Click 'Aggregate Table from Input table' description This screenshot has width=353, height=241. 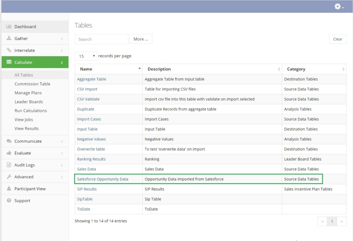click(174, 79)
